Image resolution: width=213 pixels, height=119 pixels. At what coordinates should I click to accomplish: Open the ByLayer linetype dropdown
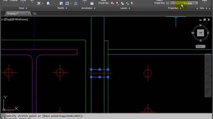(x=197, y=3)
